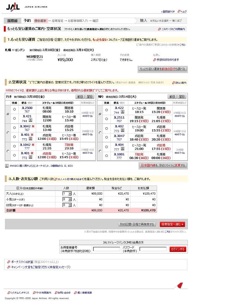Click the popup icon beside 詳しい案内
Screen dimensions: 245x305
click(x=173, y=83)
